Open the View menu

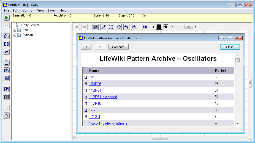tap(40, 10)
